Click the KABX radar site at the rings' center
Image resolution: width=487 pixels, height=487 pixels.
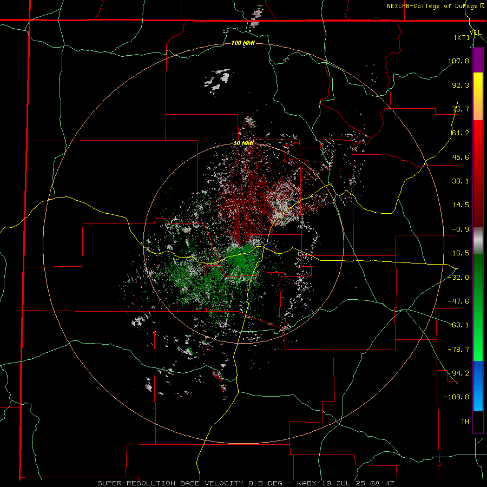(243, 243)
